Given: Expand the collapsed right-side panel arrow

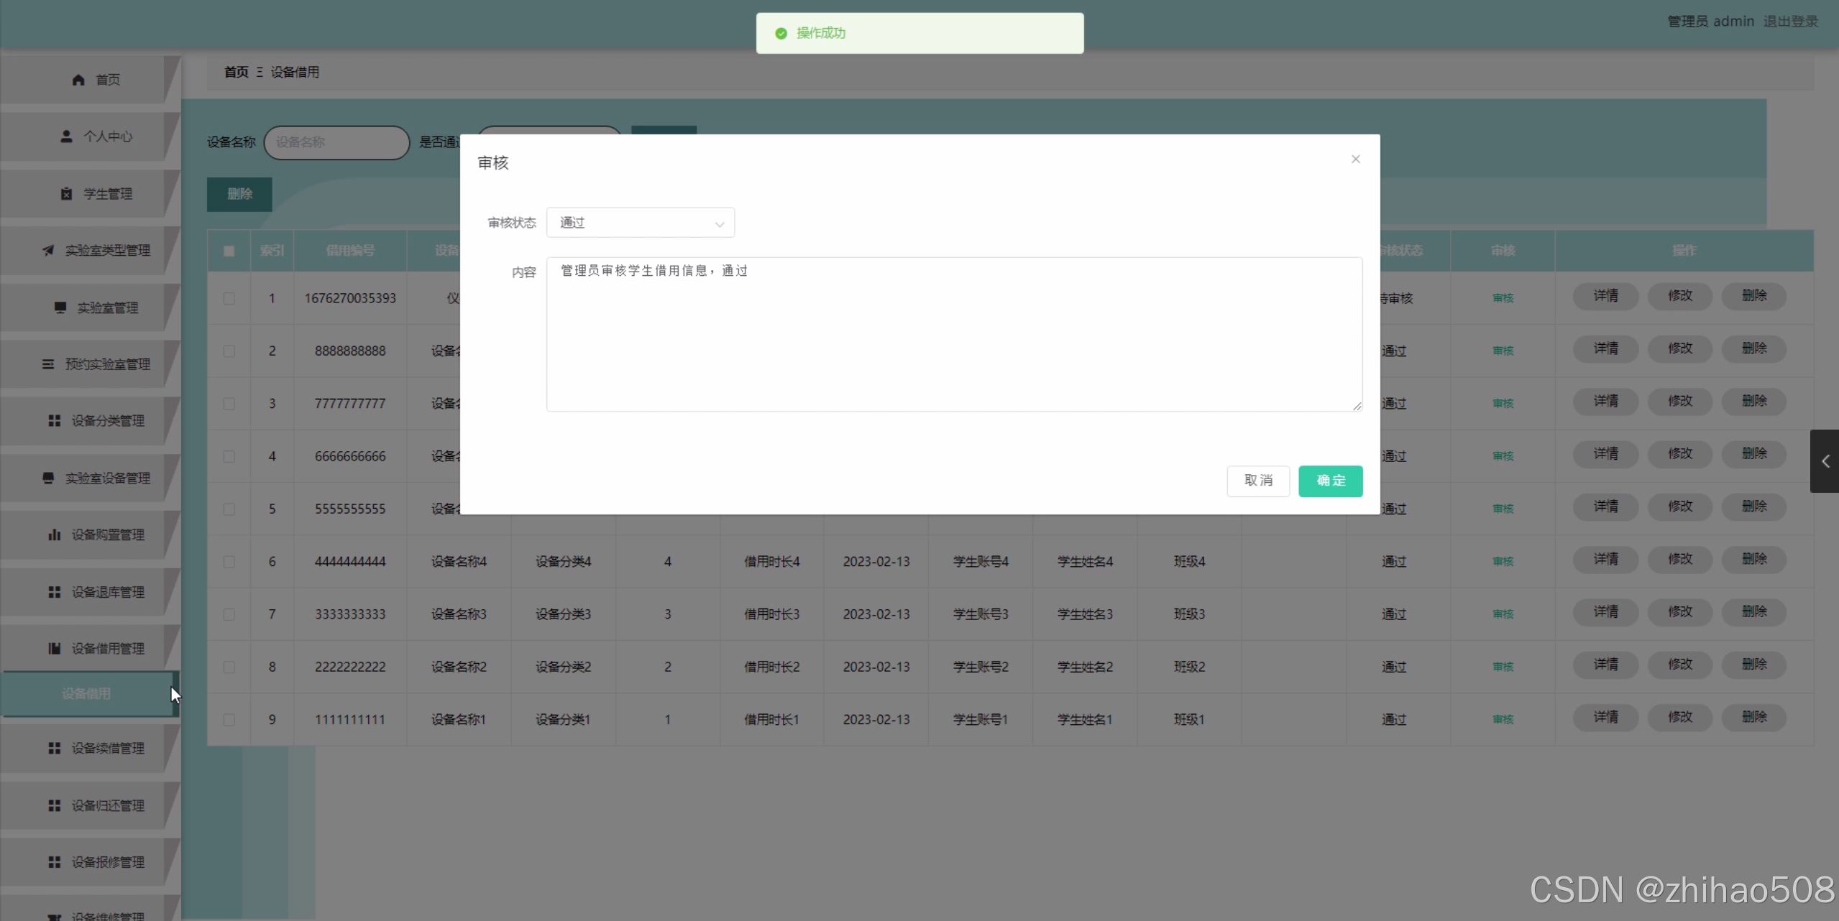Looking at the screenshot, I should 1825,461.
